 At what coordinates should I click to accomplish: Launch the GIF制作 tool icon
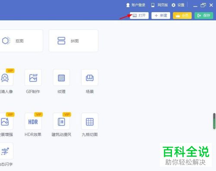click(33, 78)
